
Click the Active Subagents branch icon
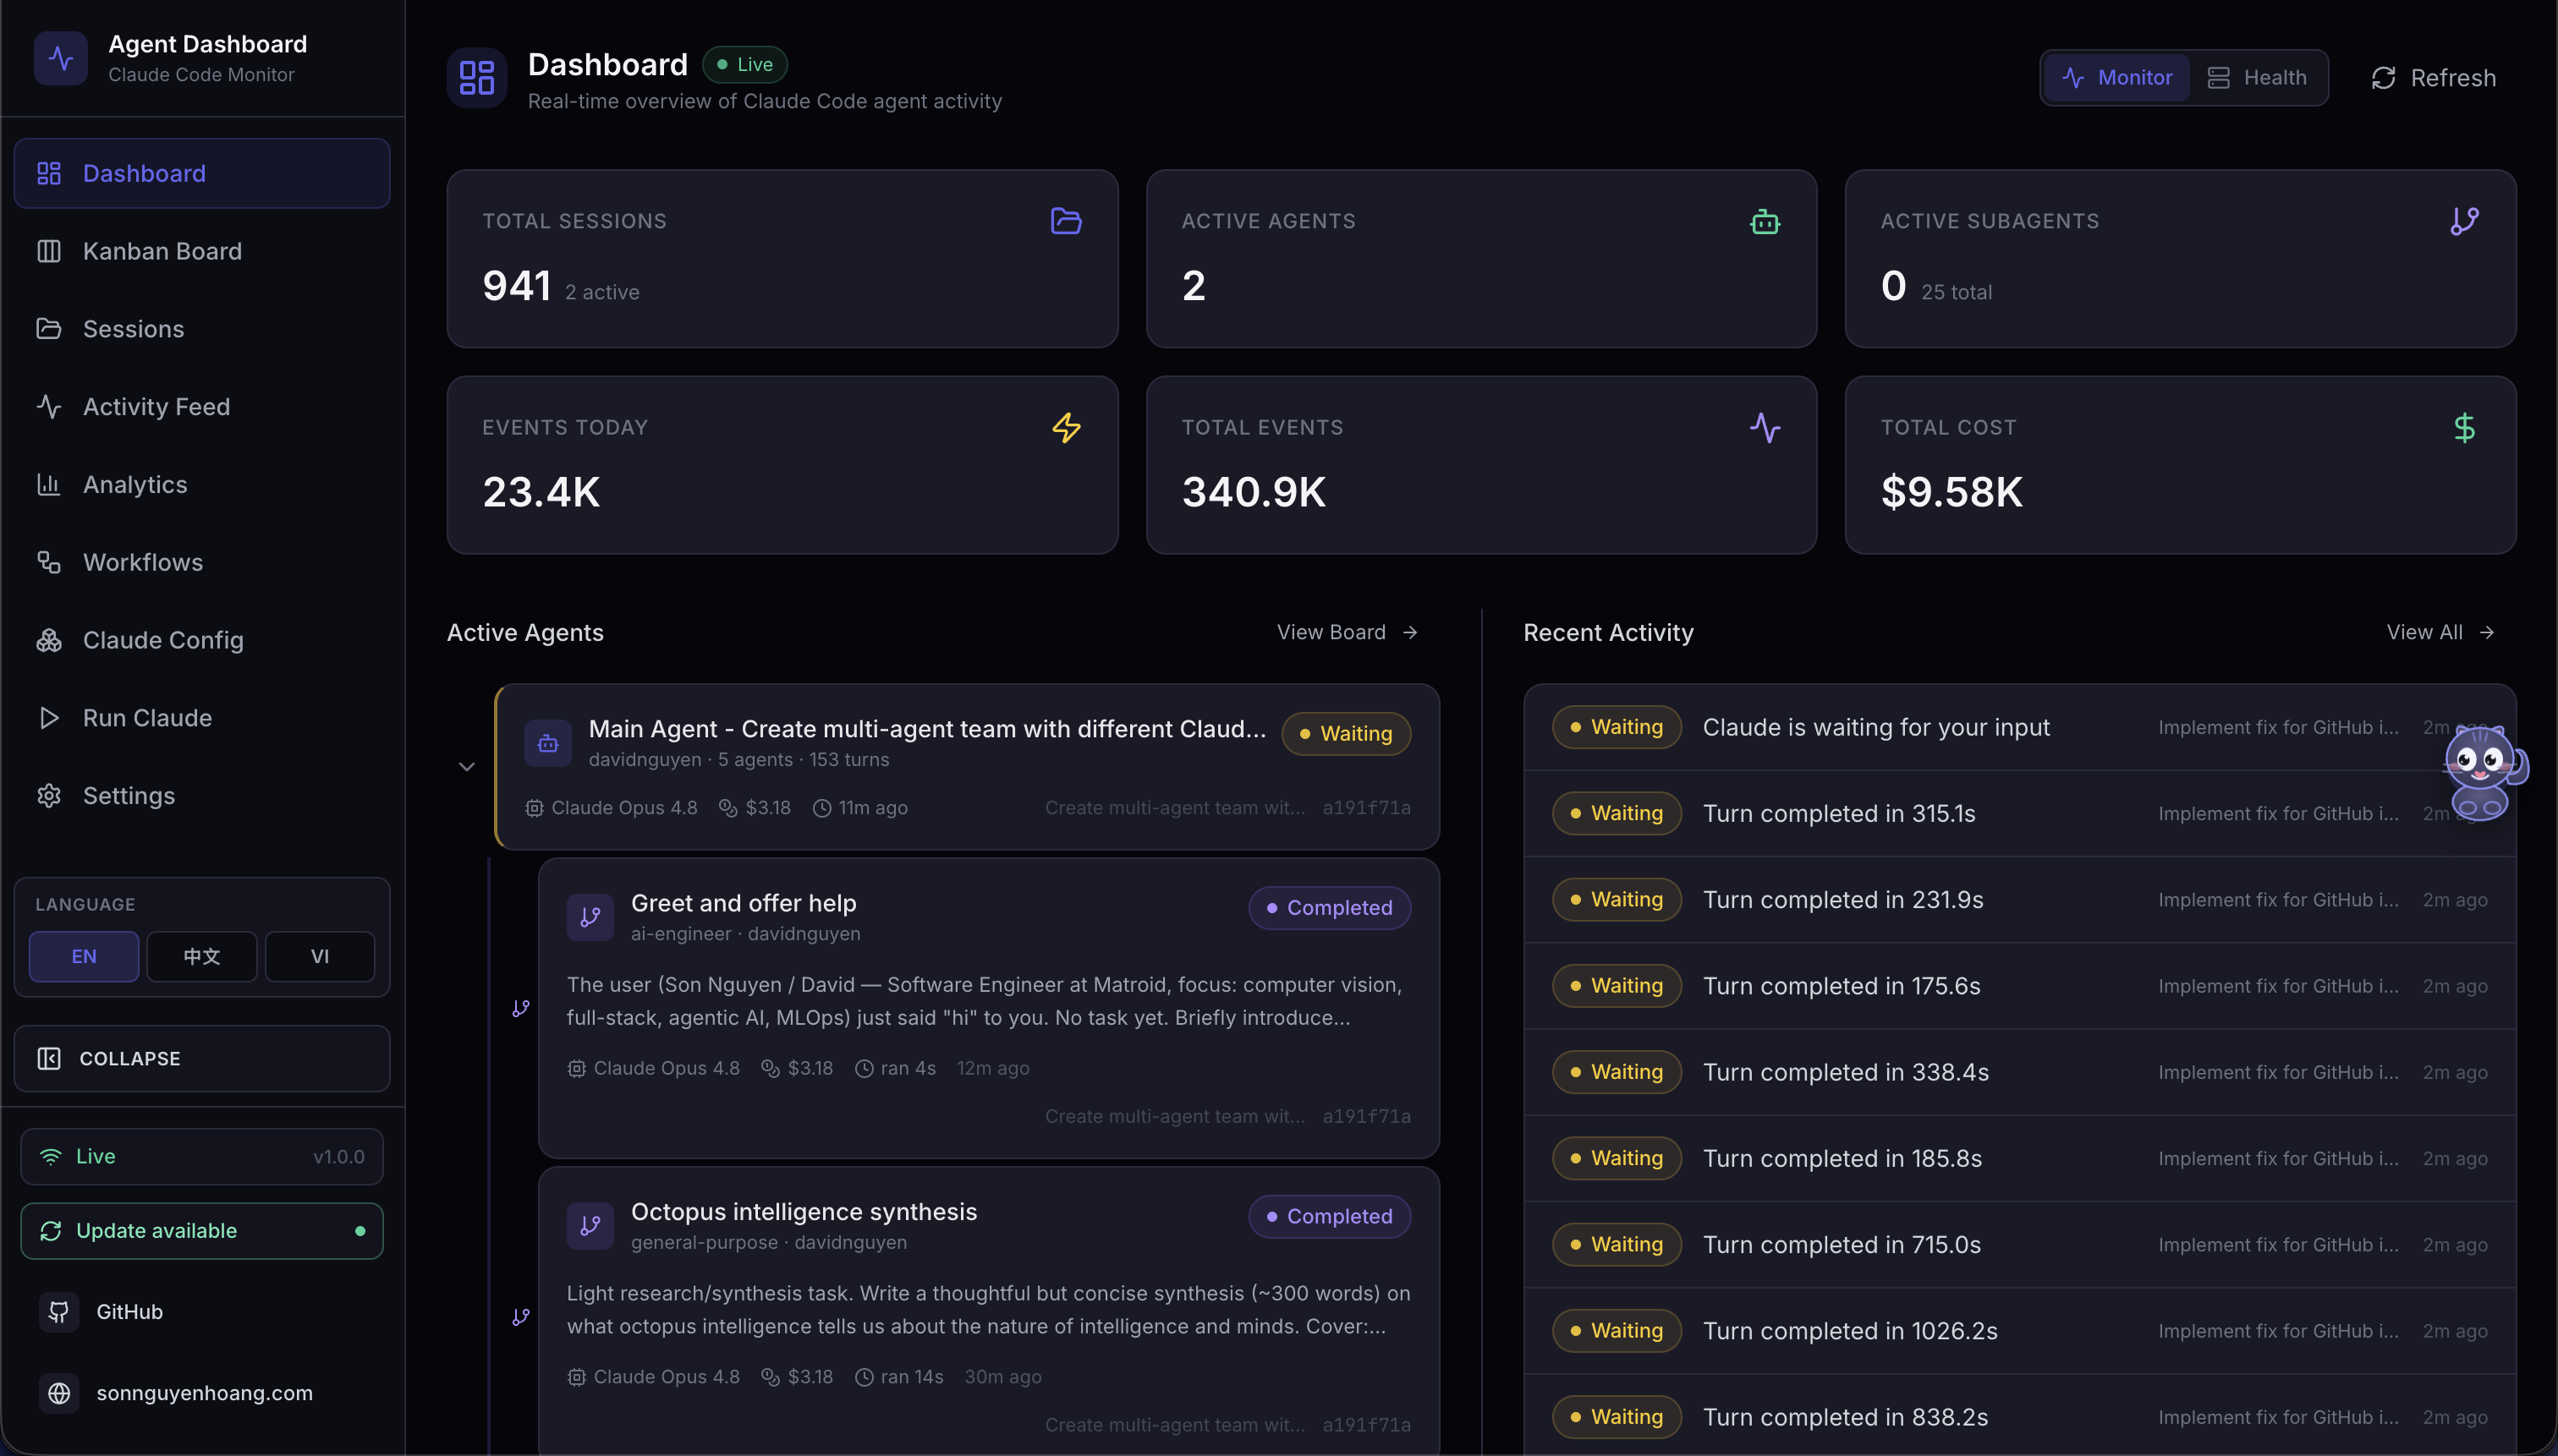[x=2464, y=221]
